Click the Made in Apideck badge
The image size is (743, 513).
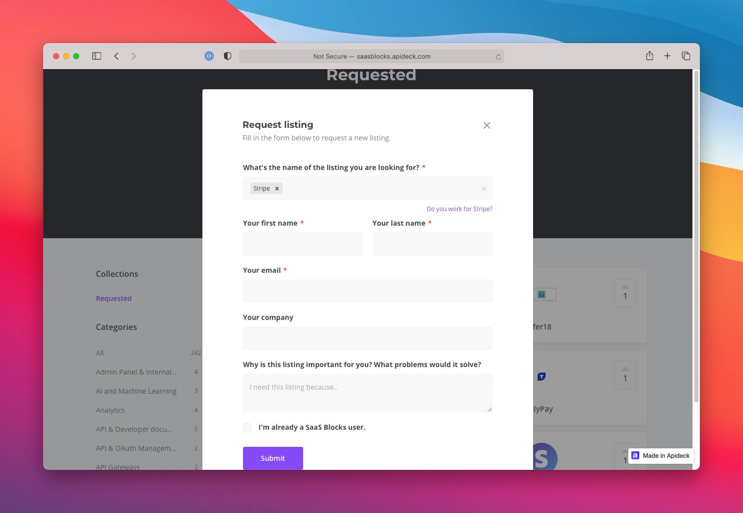[661, 456]
